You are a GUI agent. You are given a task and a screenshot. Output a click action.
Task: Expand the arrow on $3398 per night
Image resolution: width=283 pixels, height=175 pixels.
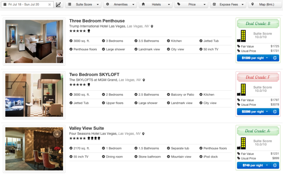tap(267, 112)
